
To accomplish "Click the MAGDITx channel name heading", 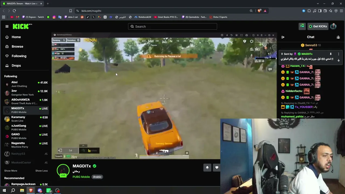I will pyautogui.click(x=82, y=166).
